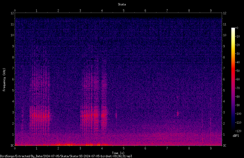The image size is (244, 158).
Task: Click the '+0' color scale label
Action: pyautogui.click(x=237, y=28)
